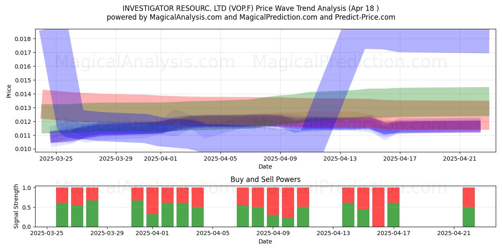Image resolution: width=502 pixels, height=251 pixels.
Task: Click the 0.018 price tick label
Action: (23, 39)
